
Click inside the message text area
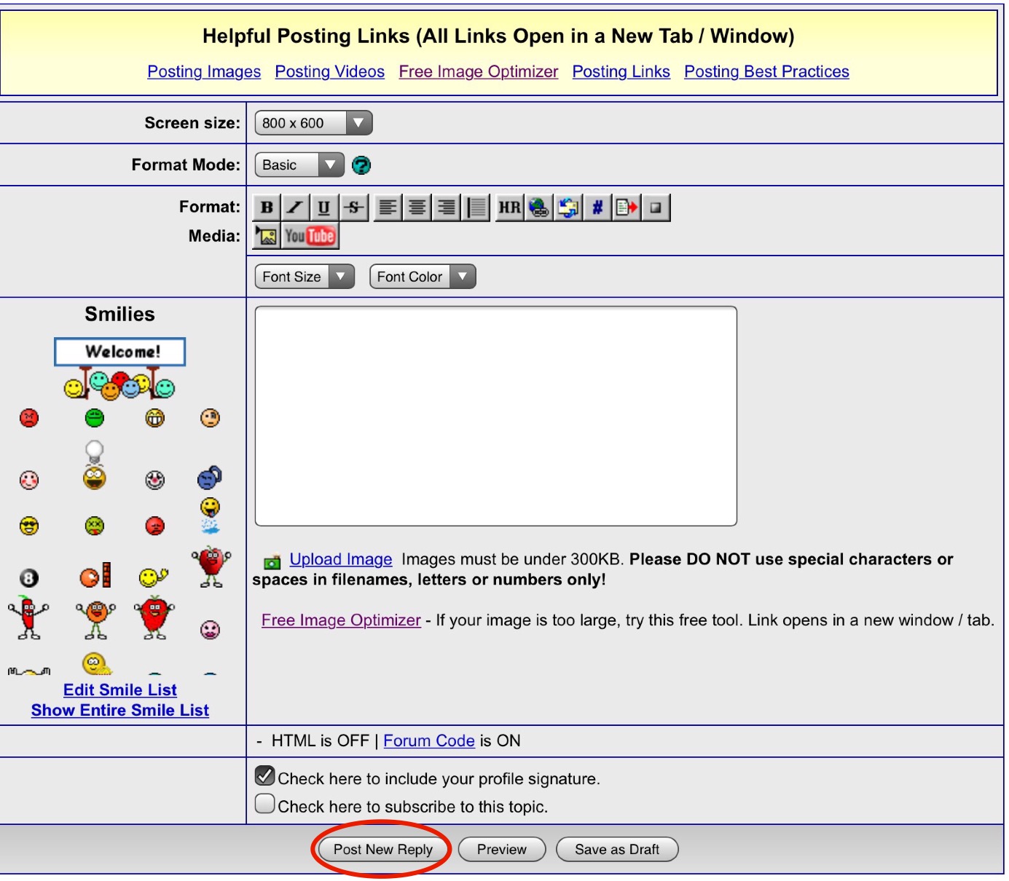(496, 416)
